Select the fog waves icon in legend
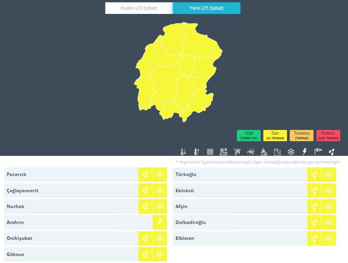 (x=210, y=152)
